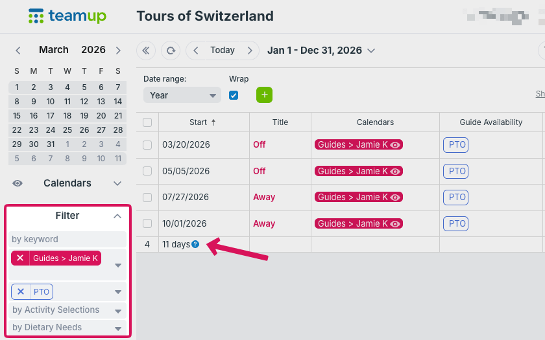
Task: Click the green plus add button
Action: coord(264,95)
